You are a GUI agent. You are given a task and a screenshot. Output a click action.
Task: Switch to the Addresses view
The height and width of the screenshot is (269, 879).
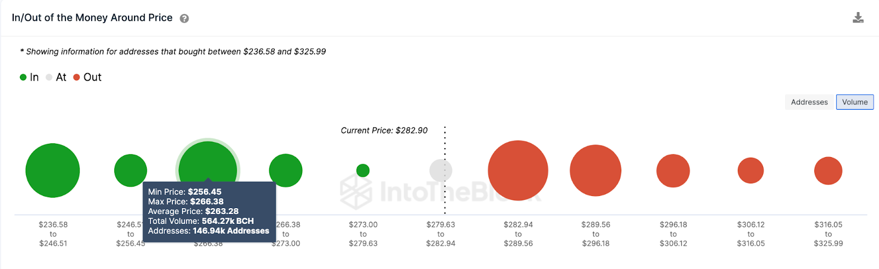pos(809,102)
